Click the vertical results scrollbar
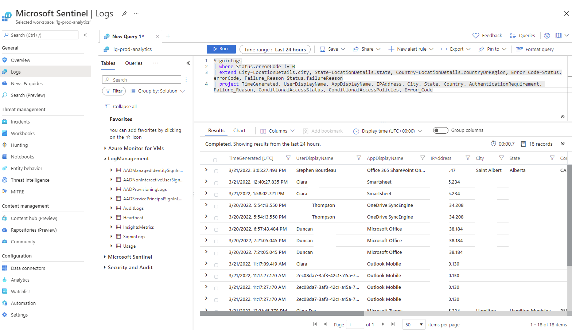The width and height of the screenshot is (572, 330). click(569, 215)
